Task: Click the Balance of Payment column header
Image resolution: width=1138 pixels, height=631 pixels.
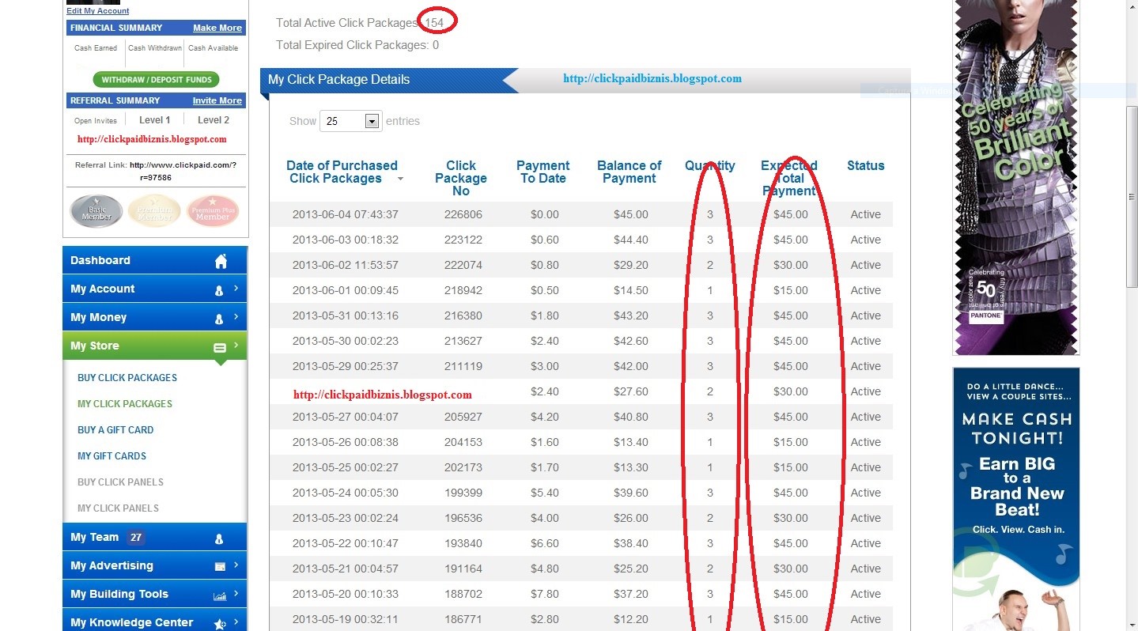Action: coord(629,172)
